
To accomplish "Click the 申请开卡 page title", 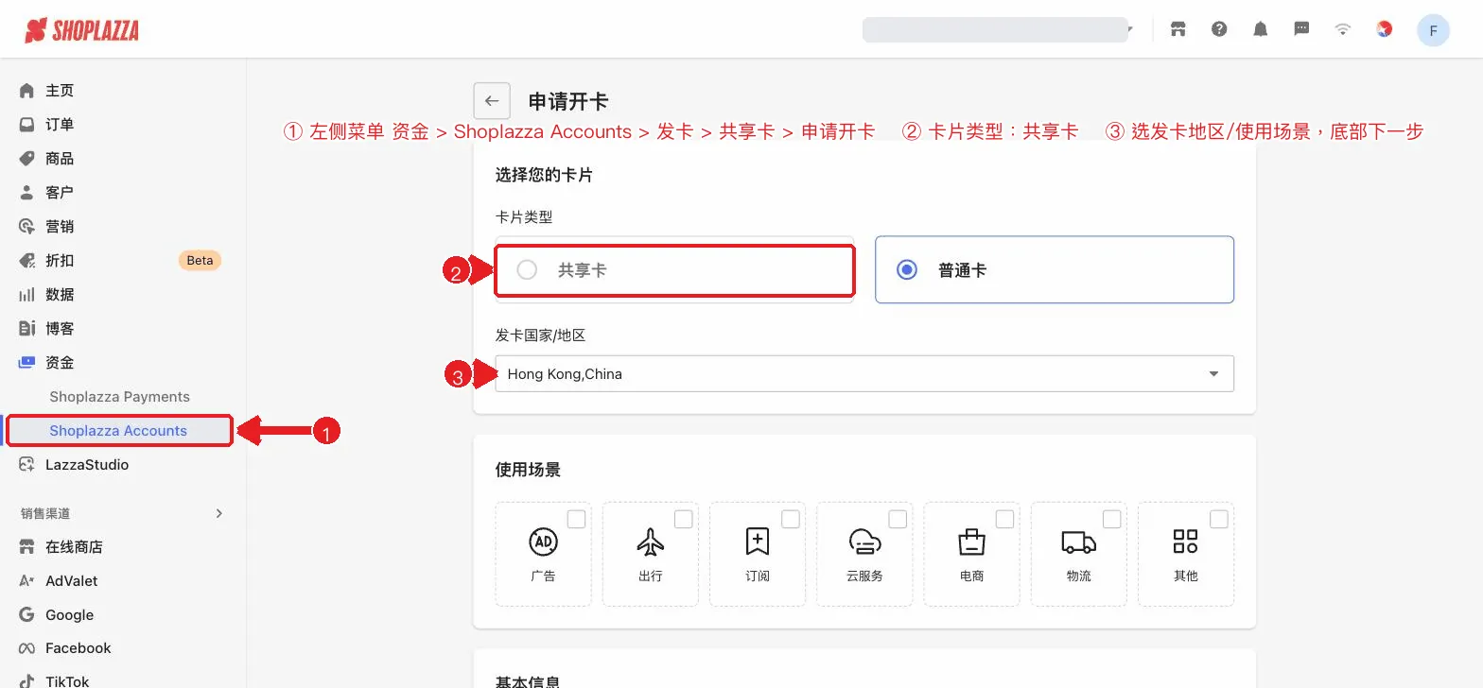I will pos(567,102).
